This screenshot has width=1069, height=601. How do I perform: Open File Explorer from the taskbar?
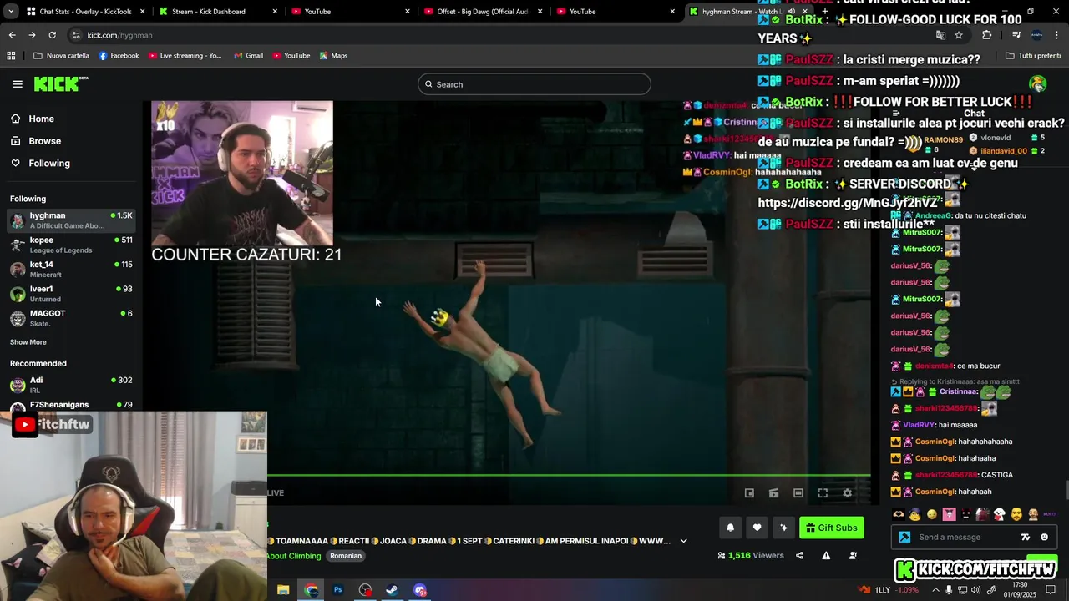click(283, 590)
